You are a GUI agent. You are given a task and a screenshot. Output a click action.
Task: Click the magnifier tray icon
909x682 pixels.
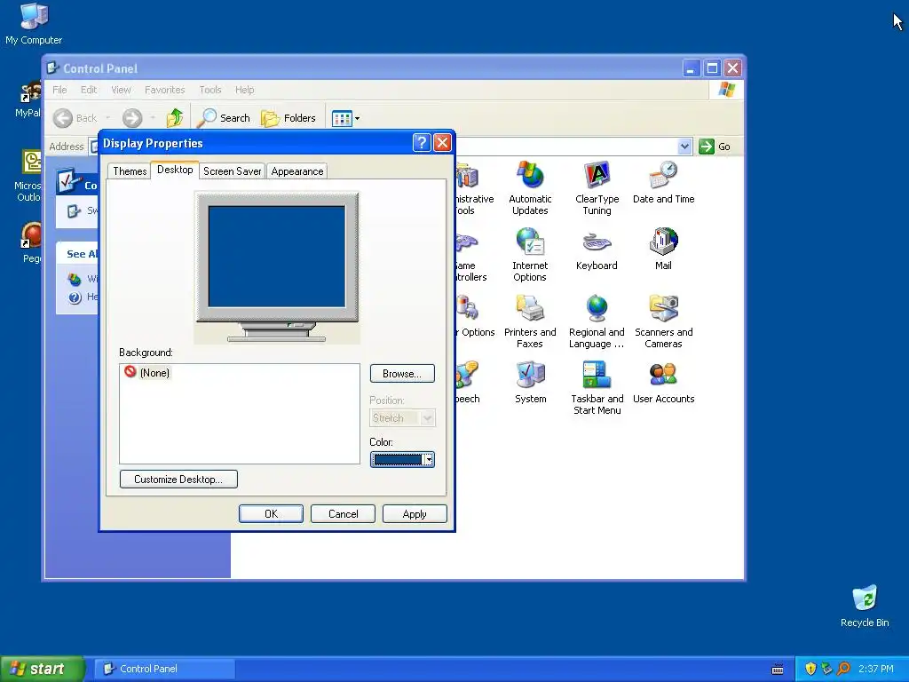(843, 669)
